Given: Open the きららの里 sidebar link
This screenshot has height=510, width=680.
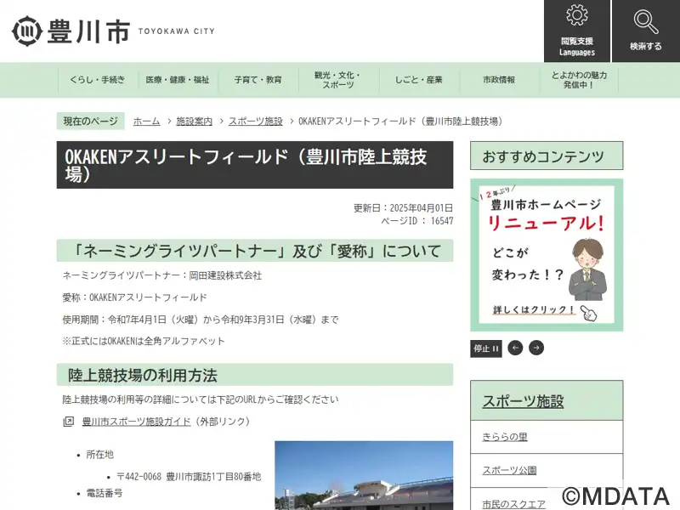Looking at the screenshot, I should (x=505, y=437).
